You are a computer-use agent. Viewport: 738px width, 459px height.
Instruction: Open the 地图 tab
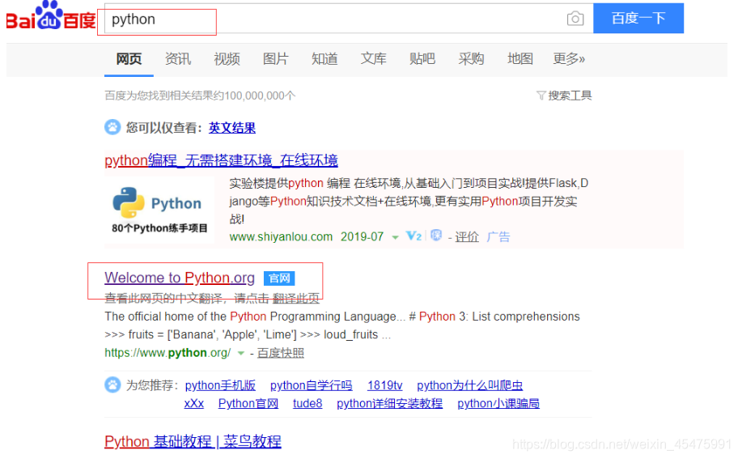(520, 59)
